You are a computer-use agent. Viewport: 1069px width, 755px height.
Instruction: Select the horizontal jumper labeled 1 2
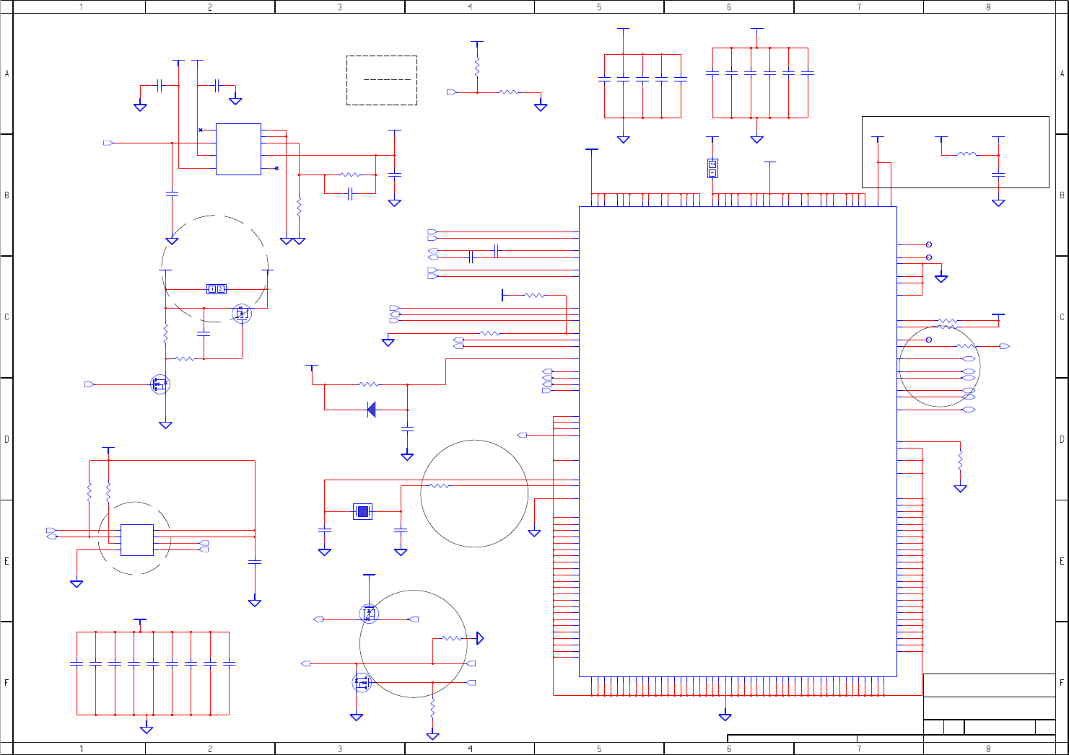tap(217, 289)
